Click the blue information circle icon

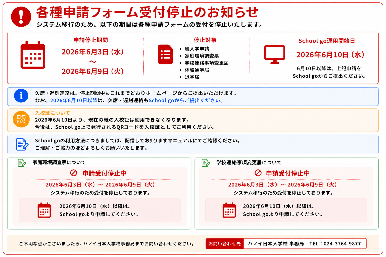[x=21, y=96]
